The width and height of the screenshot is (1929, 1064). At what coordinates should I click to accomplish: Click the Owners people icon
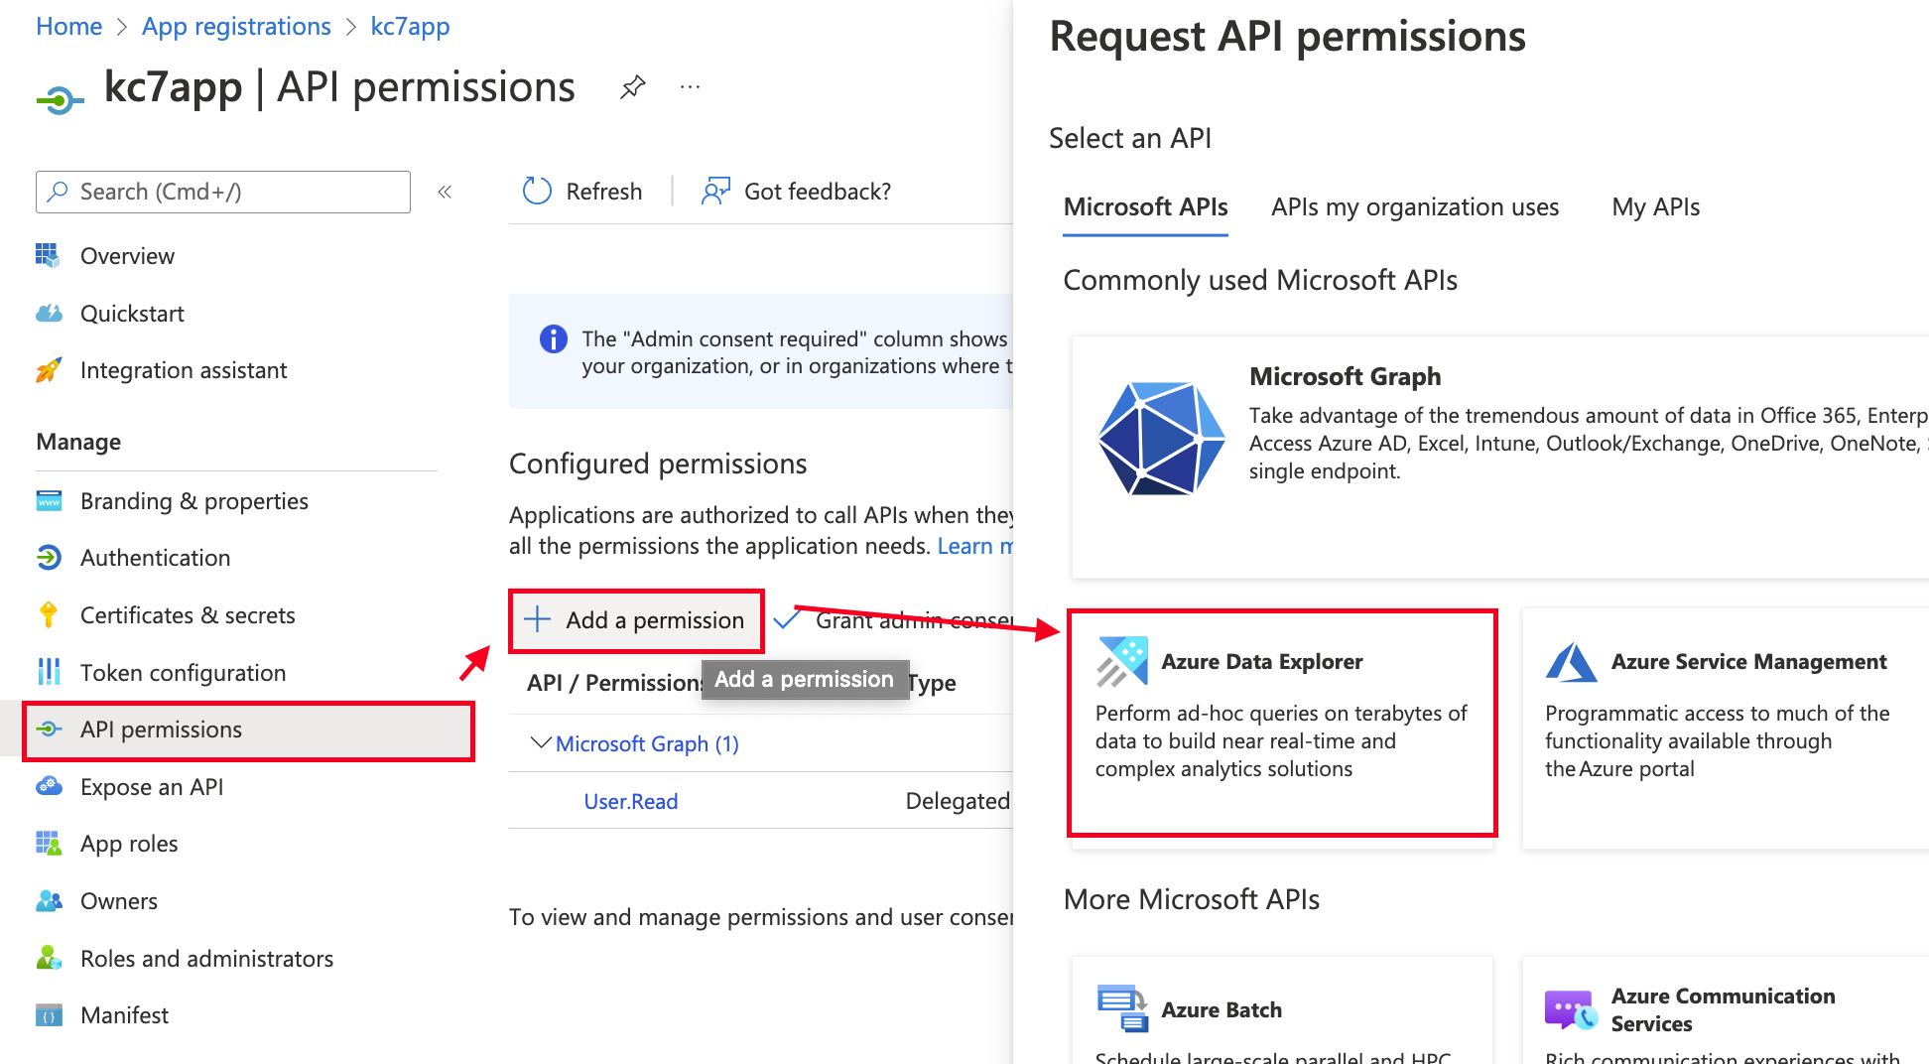(x=49, y=900)
